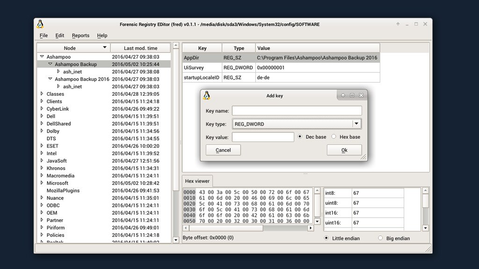Click the node tree vertical scrollbar

click(x=176, y=140)
